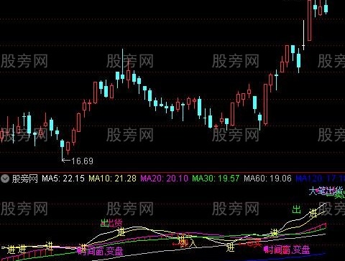This screenshot has width=345, height=261.
Task: Click the 股旁网 indicator name label
Action: point(25,179)
